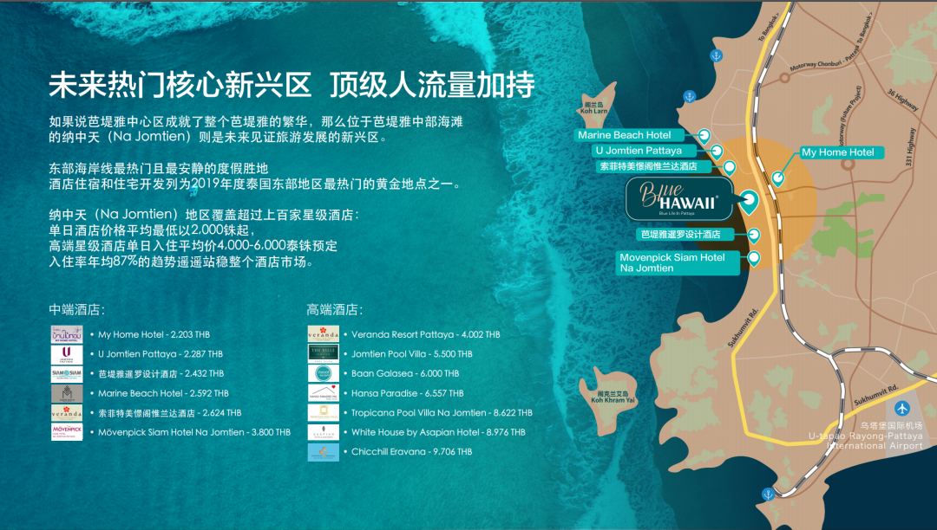This screenshot has width=937, height=530.
Task: Click 'My Home Hotel - 2,203 THB' entry
Action: 154,334
